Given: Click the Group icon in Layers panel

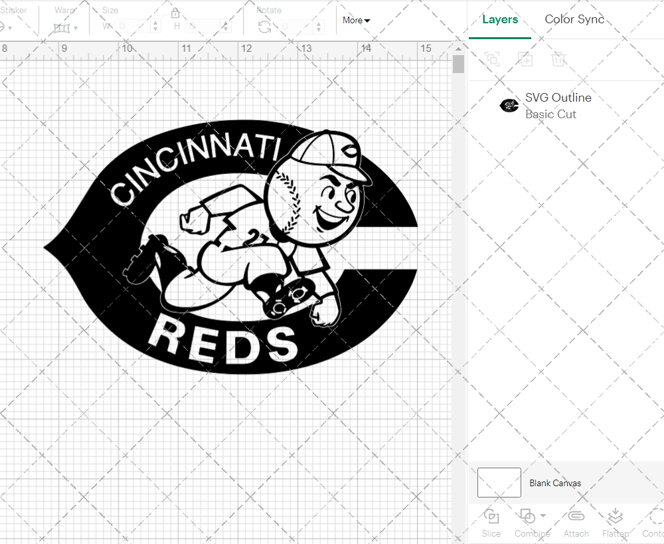Looking at the screenshot, I should coord(492,59).
